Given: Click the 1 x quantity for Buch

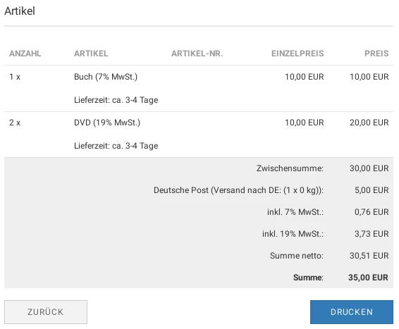Looking at the screenshot, I should tap(15, 77).
